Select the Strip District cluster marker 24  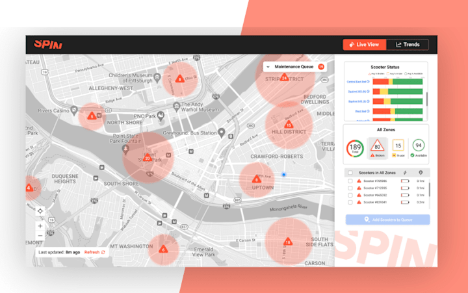click(x=284, y=77)
